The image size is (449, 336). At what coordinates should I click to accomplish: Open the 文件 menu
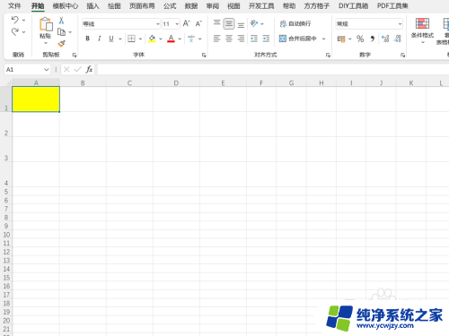pyautogui.click(x=14, y=6)
